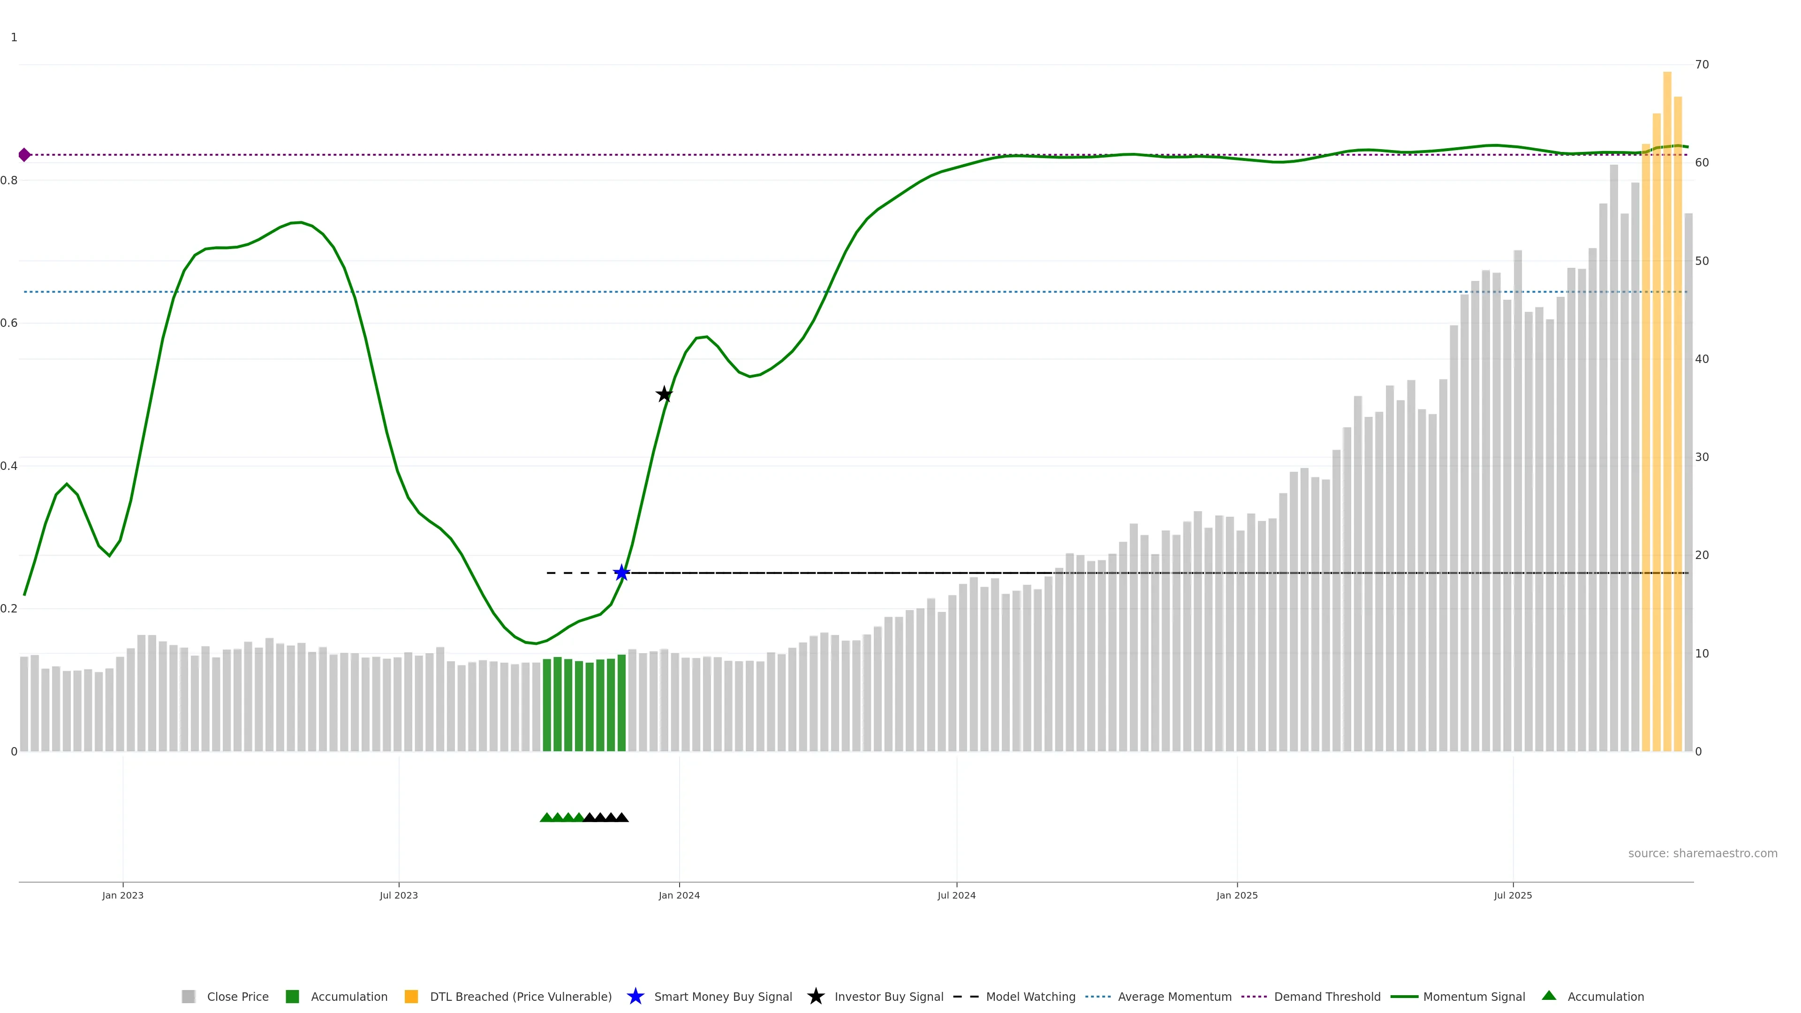Click the orange DTL Breached swatch in legend
Image resolution: width=1801 pixels, height=1013 pixels.
pos(411,996)
